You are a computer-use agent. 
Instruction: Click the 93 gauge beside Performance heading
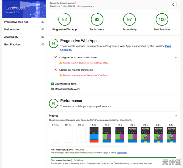pyautogui.click(x=54, y=103)
